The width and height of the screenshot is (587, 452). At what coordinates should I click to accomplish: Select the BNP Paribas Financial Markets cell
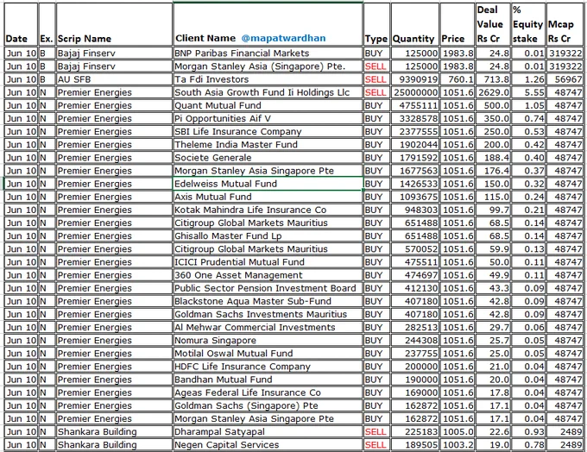click(x=268, y=53)
